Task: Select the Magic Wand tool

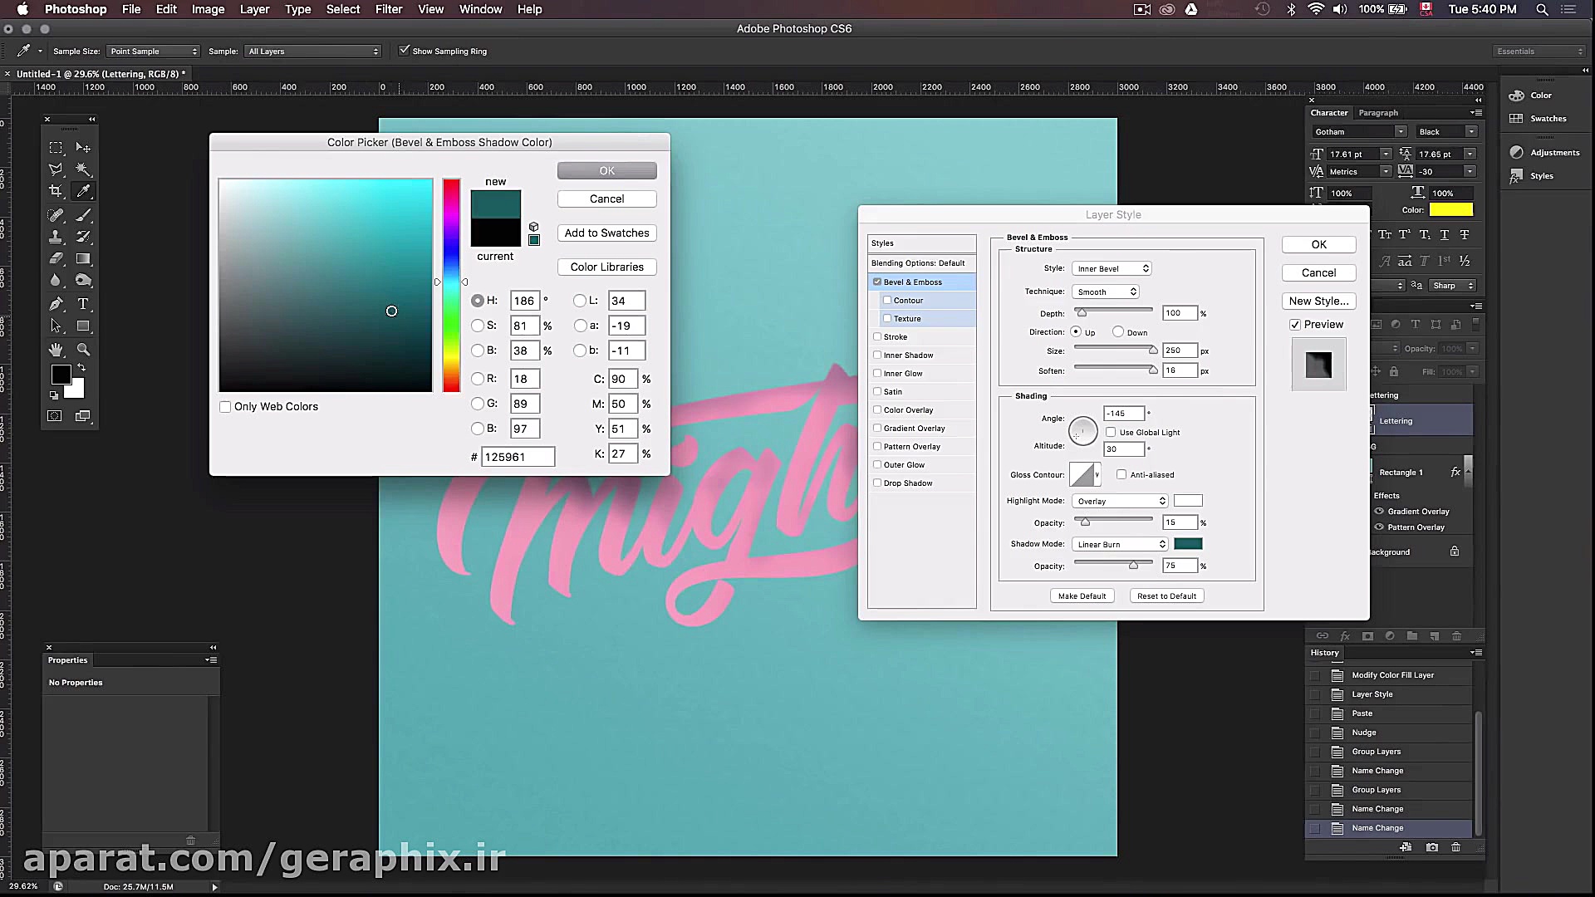Action: coord(83,169)
